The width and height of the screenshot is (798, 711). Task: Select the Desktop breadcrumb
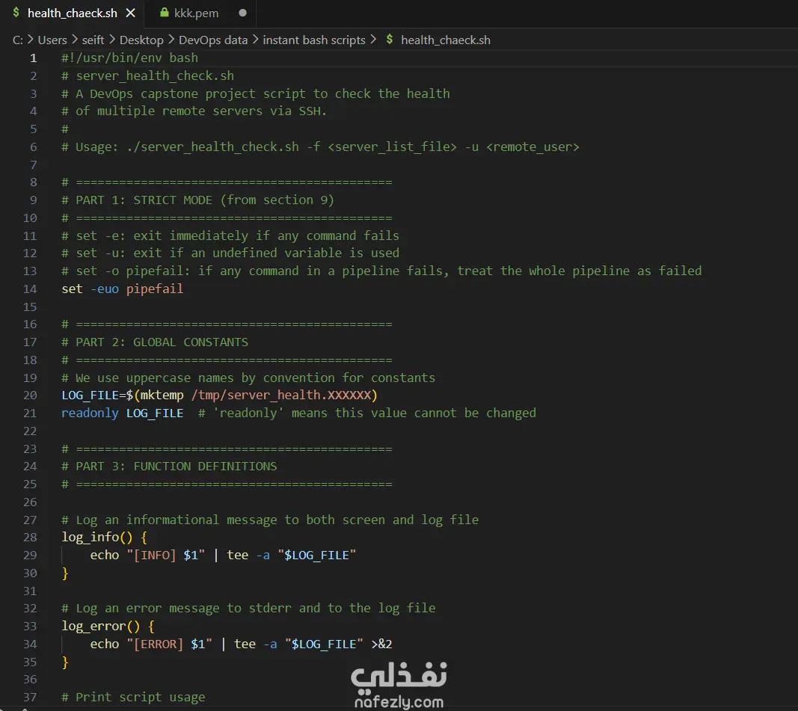pos(141,40)
